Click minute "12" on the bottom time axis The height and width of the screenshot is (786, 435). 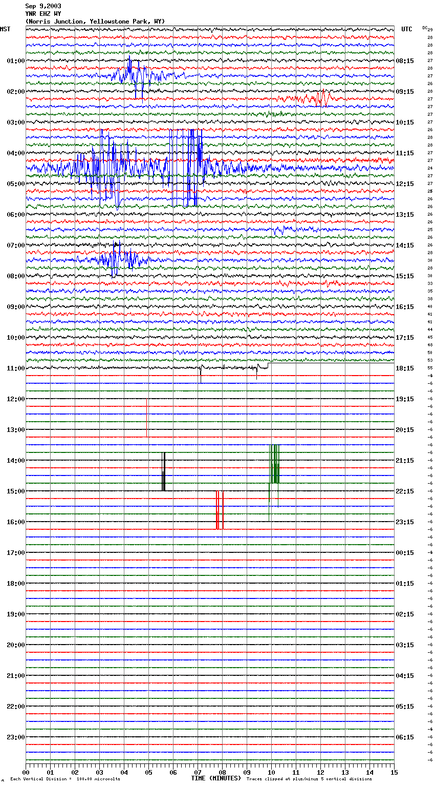pos(320,772)
